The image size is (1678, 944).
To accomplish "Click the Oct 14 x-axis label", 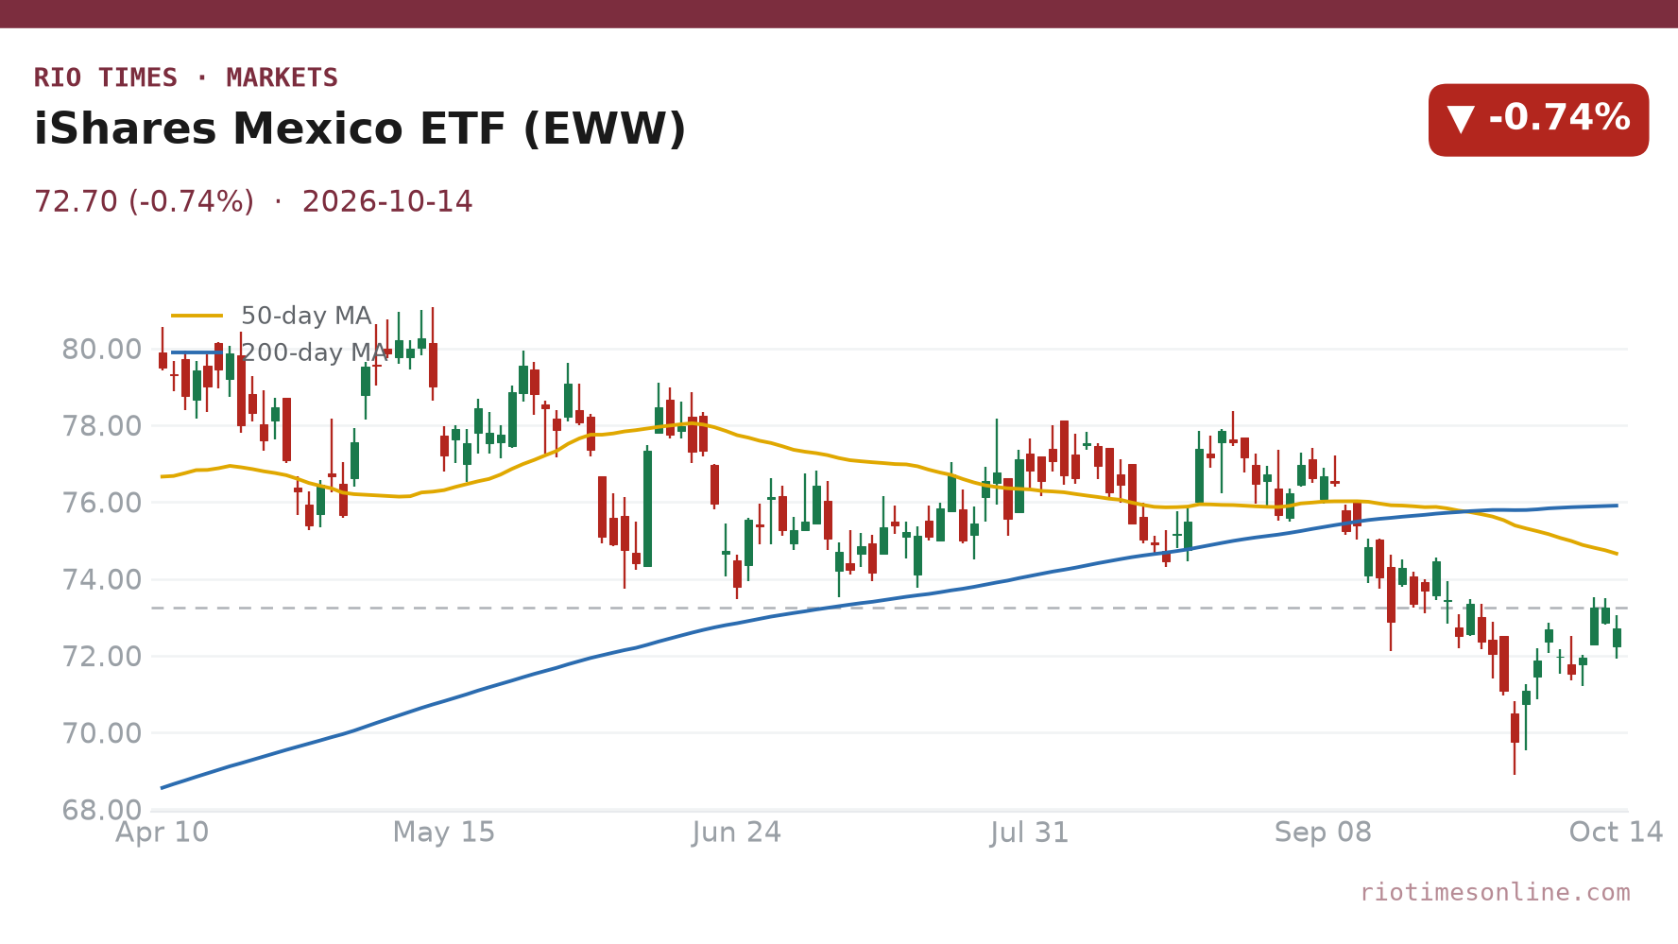I will pos(1616,832).
